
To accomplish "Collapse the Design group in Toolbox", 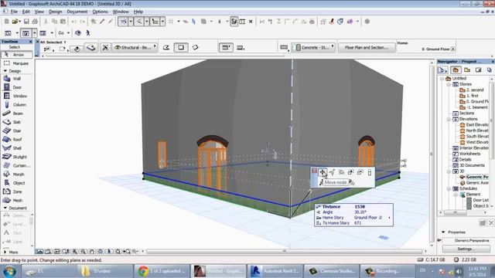I will (x=5, y=71).
